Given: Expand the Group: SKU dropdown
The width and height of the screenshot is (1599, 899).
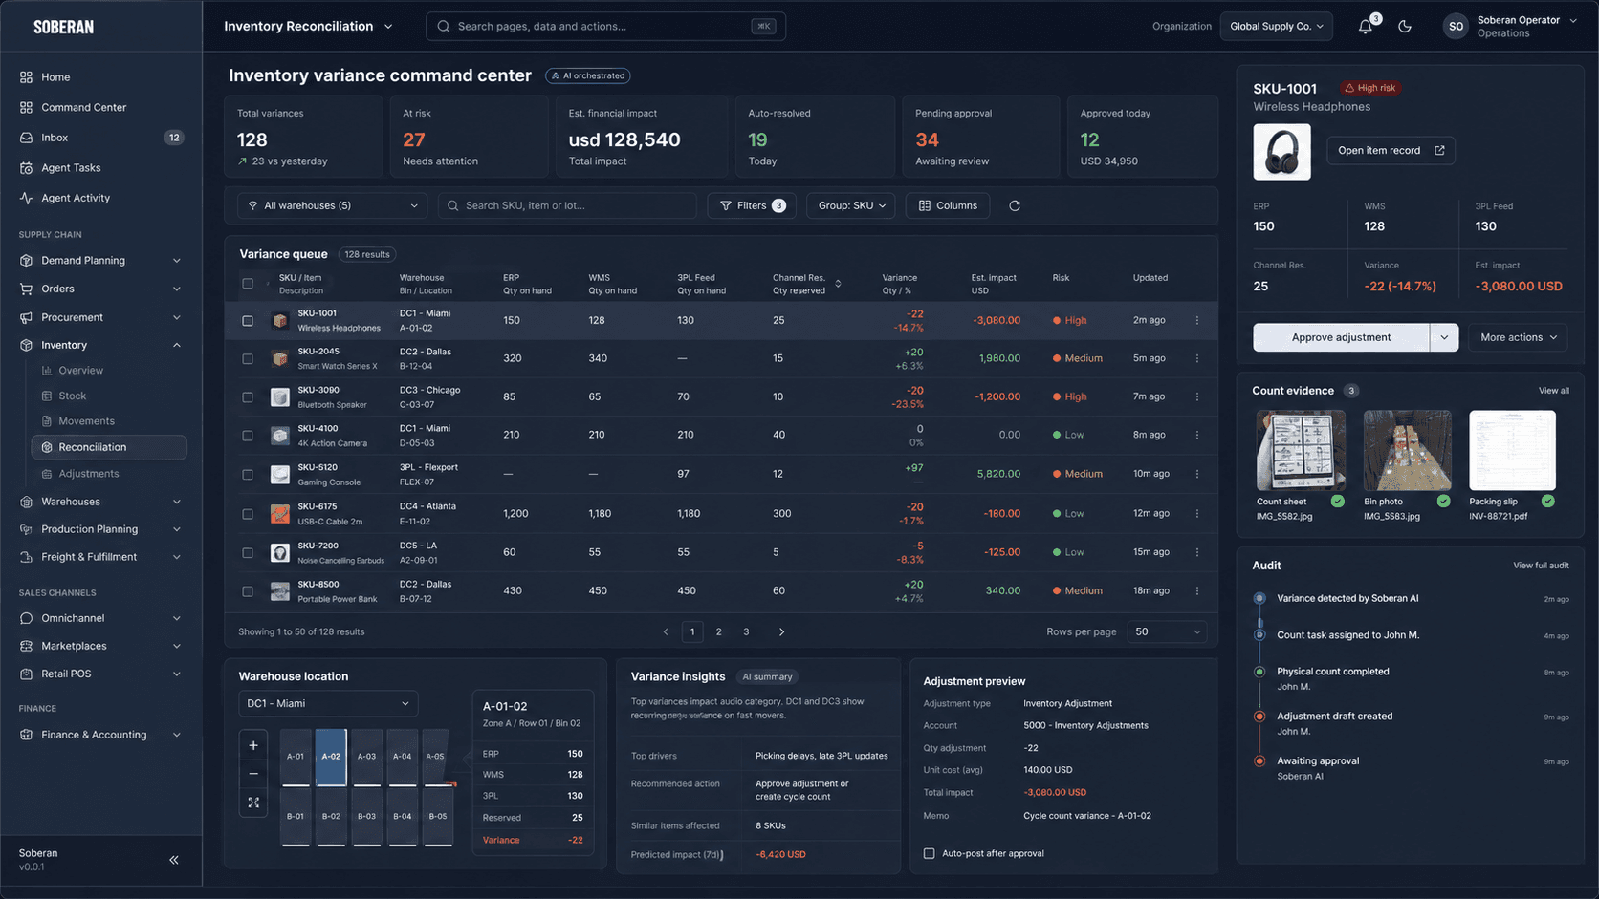Looking at the screenshot, I should click(x=851, y=205).
